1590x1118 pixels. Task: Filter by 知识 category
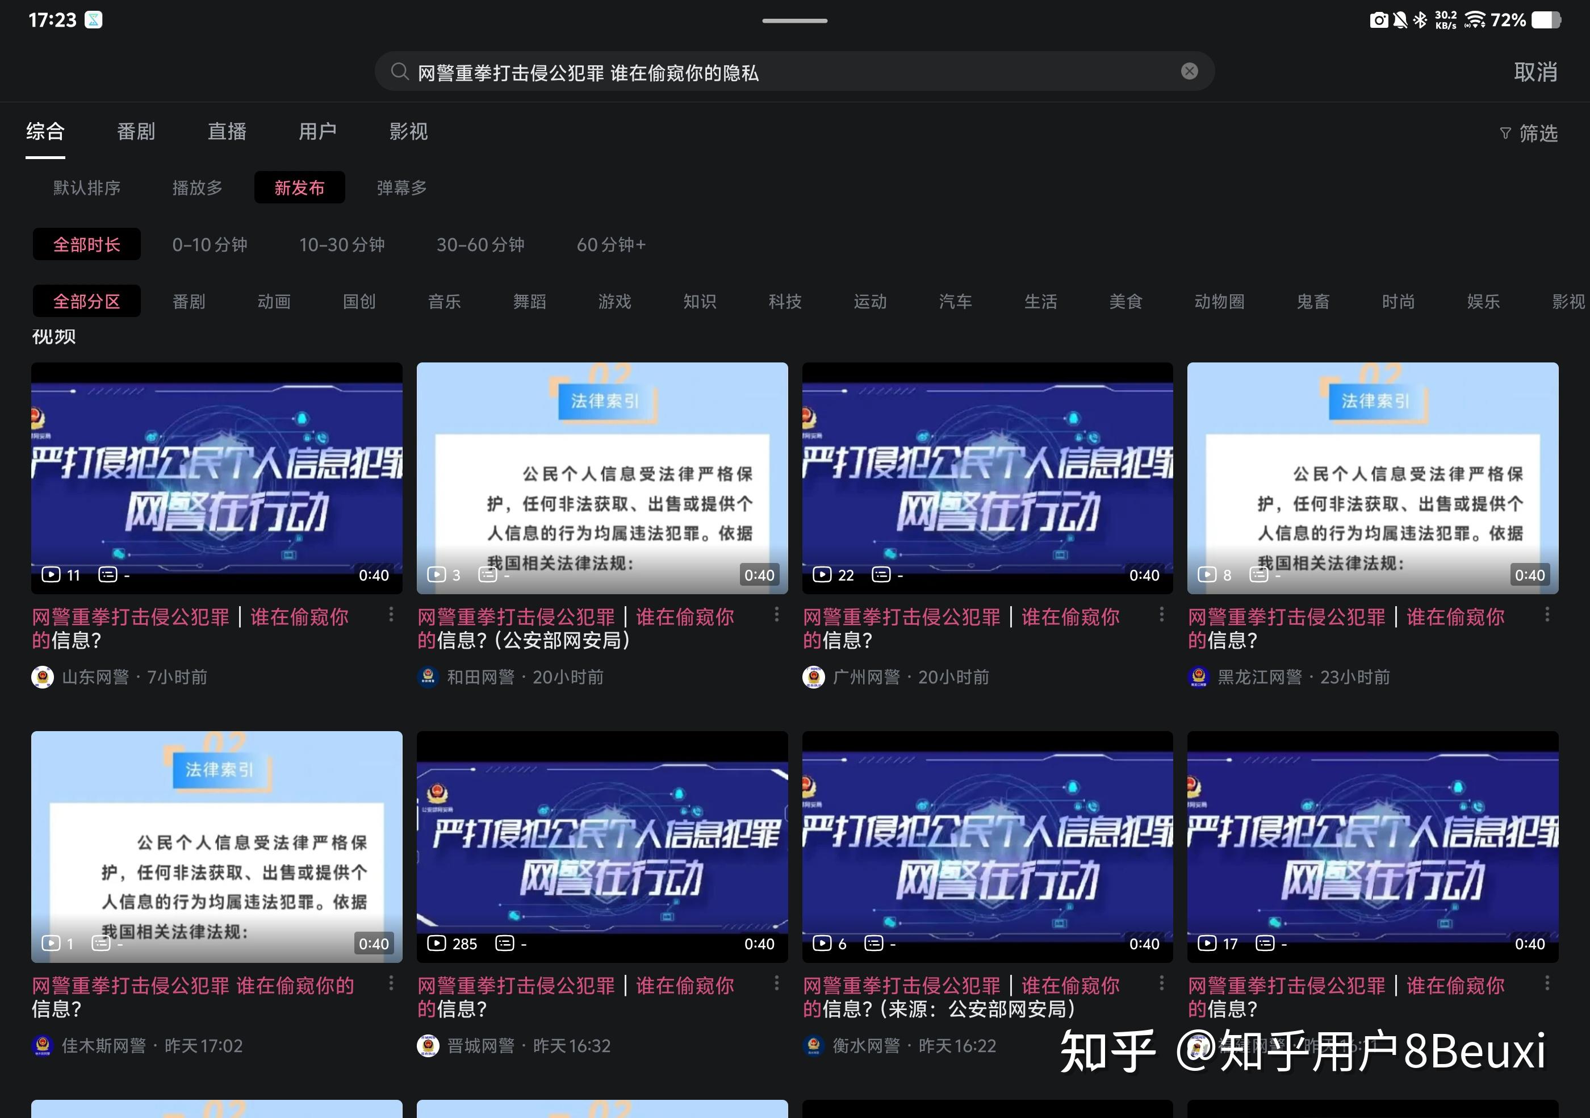click(700, 301)
